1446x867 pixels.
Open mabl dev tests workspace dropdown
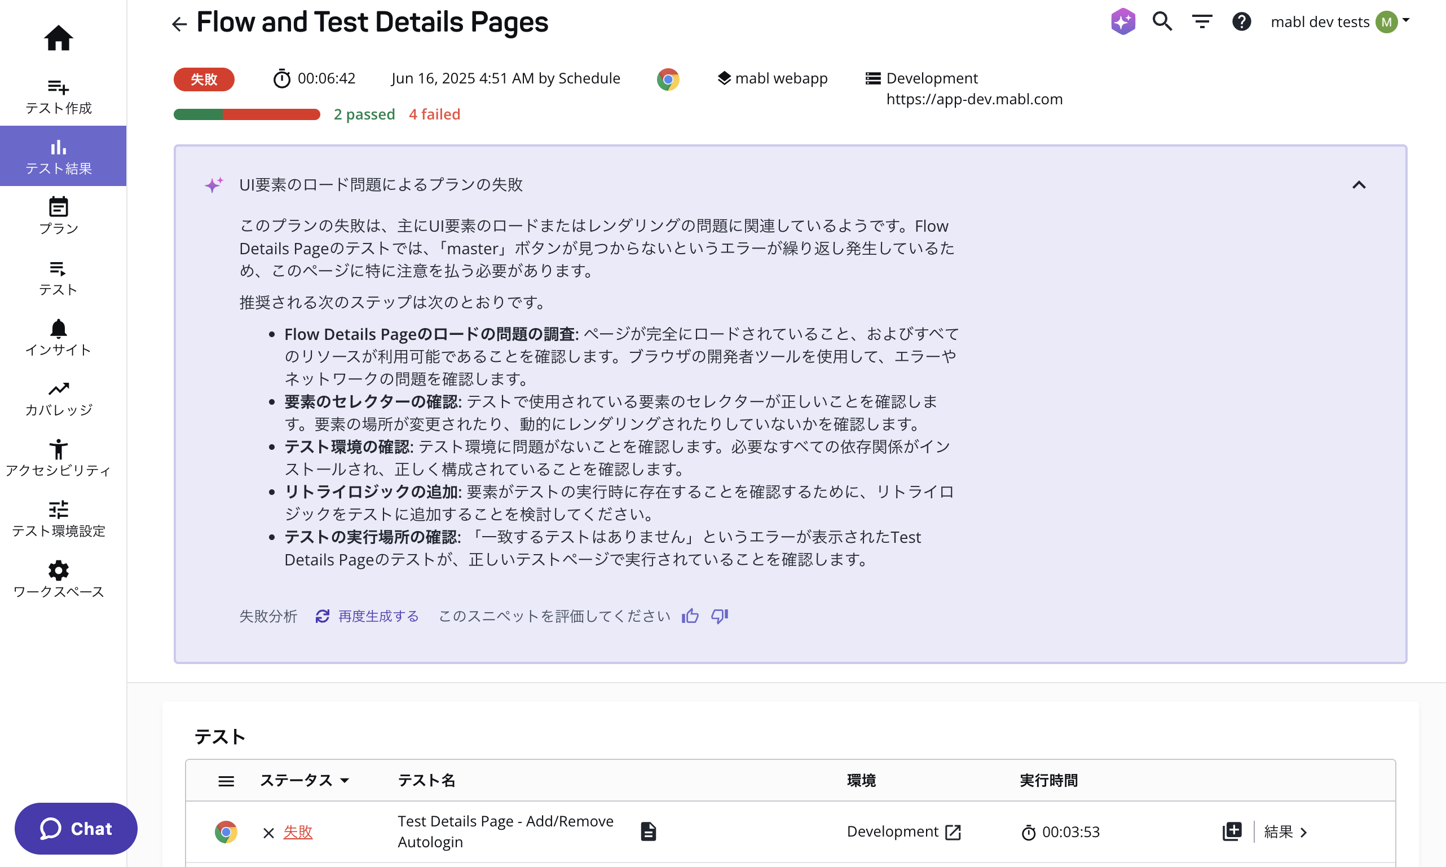coord(1339,21)
